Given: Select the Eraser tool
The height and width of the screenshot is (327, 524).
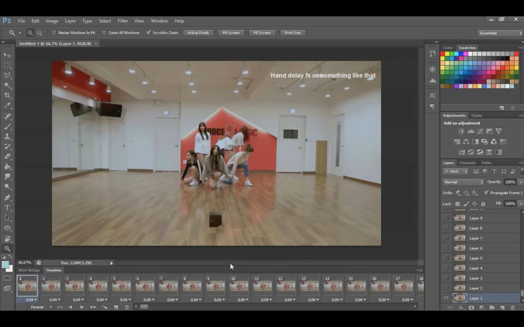Looking at the screenshot, I should (x=7, y=157).
